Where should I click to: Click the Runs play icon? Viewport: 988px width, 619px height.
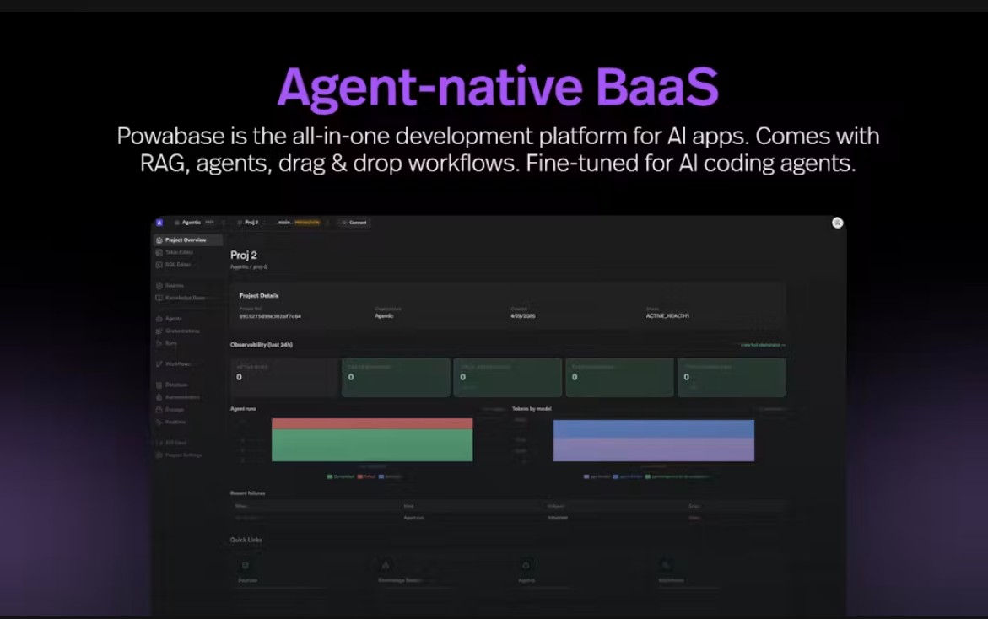(x=159, y=343)
